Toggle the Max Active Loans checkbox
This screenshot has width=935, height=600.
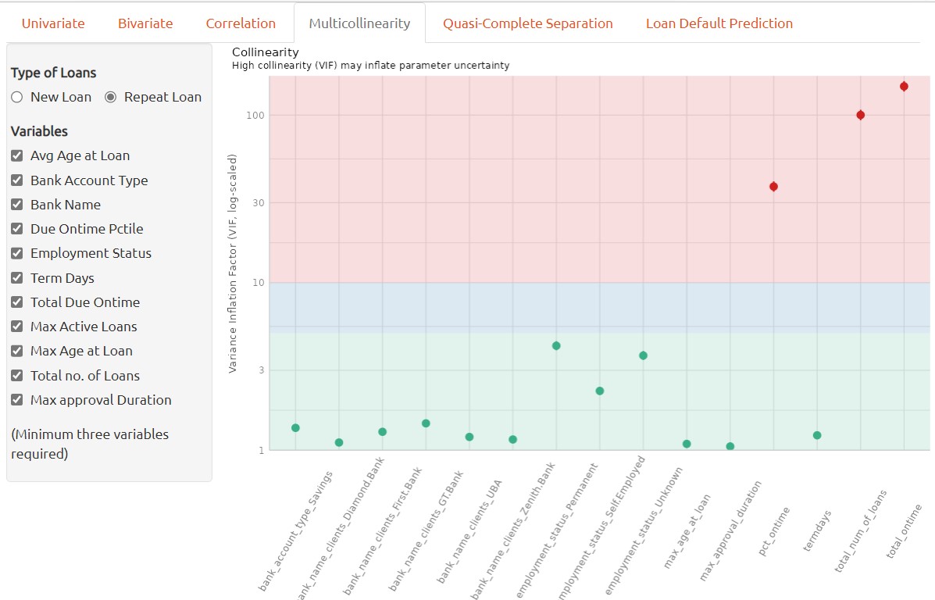coord(17,327)
